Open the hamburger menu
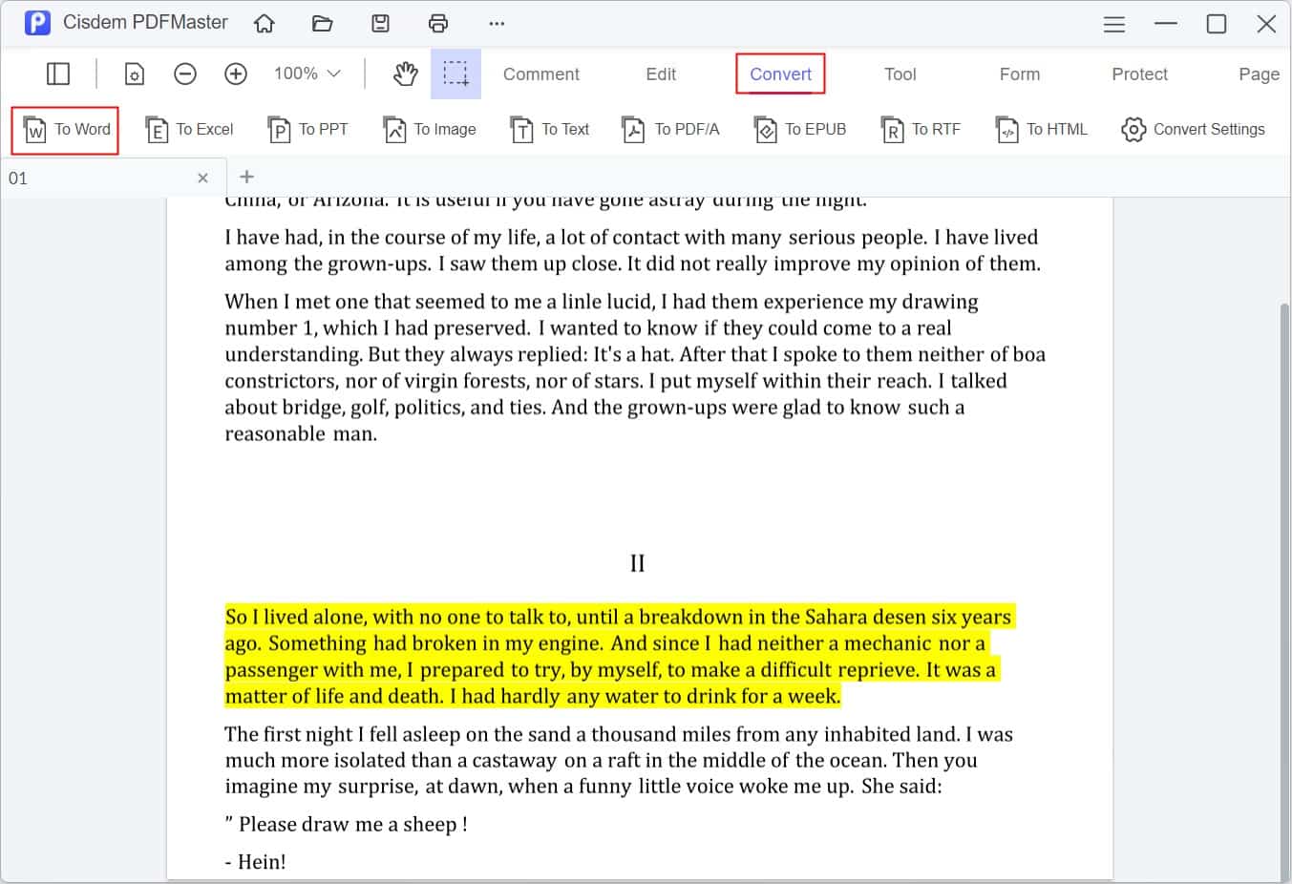The width and height of the screenshot is (1292, 884). pyautogui.click(x=1113, y=23)
